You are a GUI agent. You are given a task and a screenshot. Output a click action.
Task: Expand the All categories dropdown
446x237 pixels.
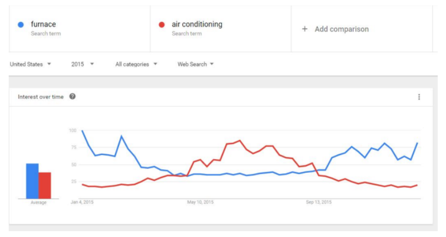136,64
